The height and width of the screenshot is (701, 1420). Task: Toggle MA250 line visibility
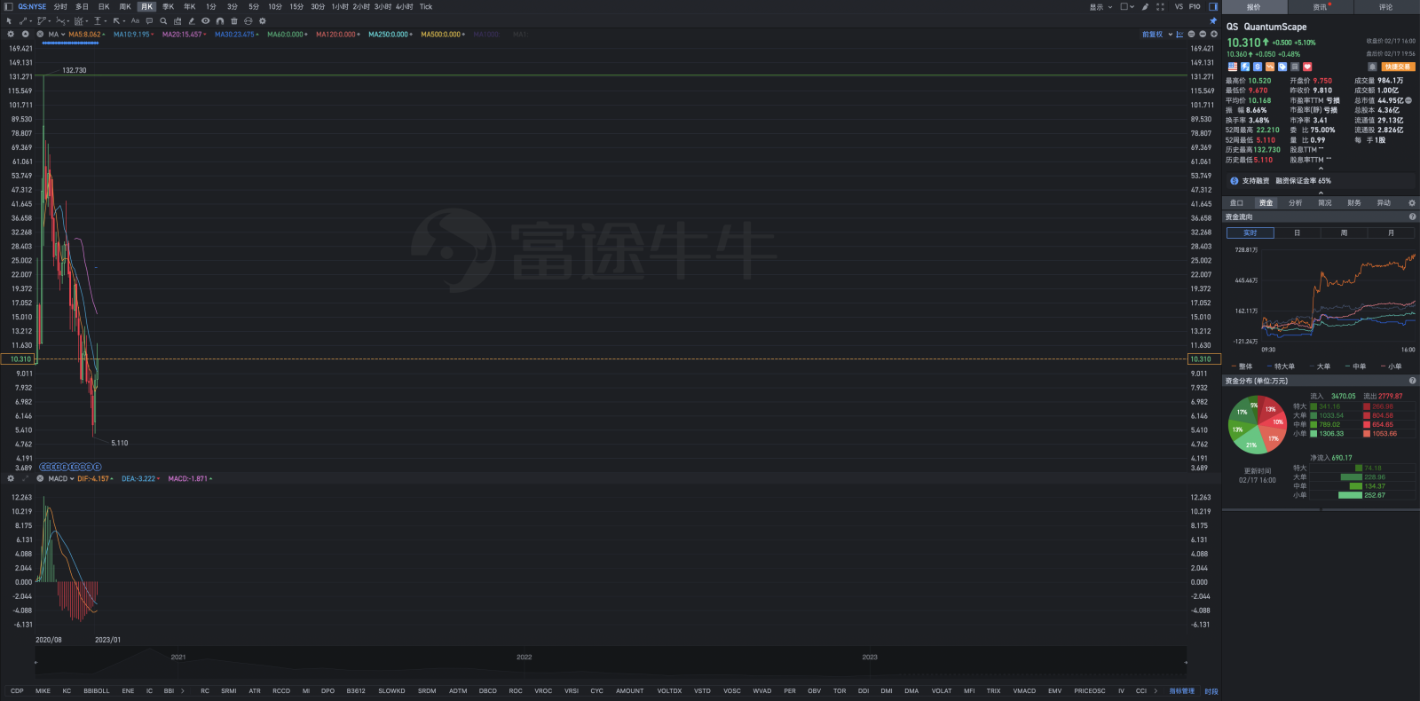[390, 35]
